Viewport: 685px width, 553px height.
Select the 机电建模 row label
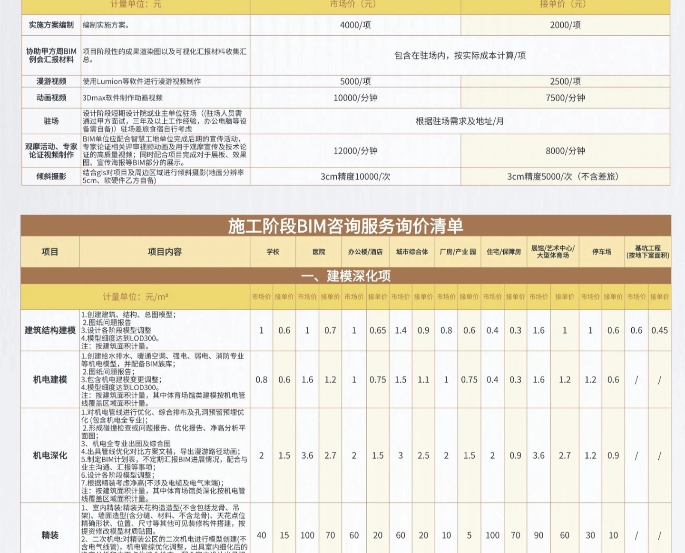(50, 379)
